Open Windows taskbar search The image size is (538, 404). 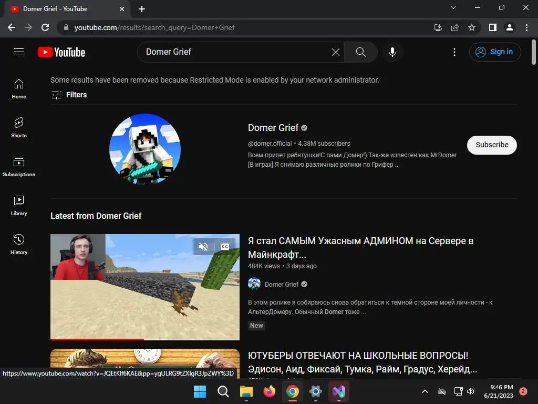coord(223,391)
